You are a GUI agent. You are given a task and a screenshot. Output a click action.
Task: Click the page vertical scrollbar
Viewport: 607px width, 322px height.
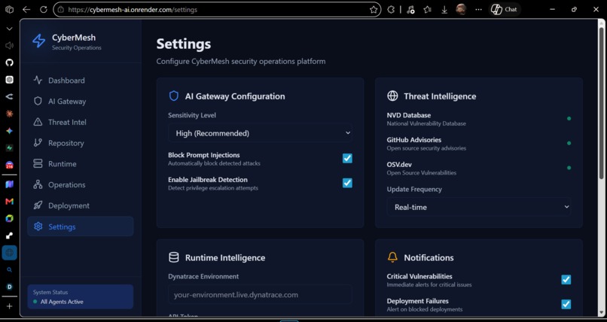601,105
